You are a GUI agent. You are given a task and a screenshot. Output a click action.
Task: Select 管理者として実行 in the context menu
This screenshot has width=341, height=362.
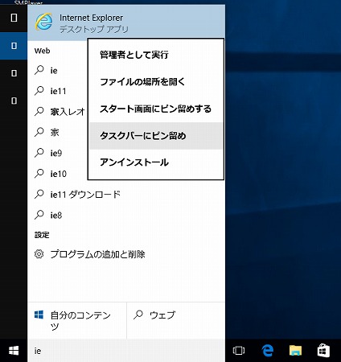tap(156, 55)
